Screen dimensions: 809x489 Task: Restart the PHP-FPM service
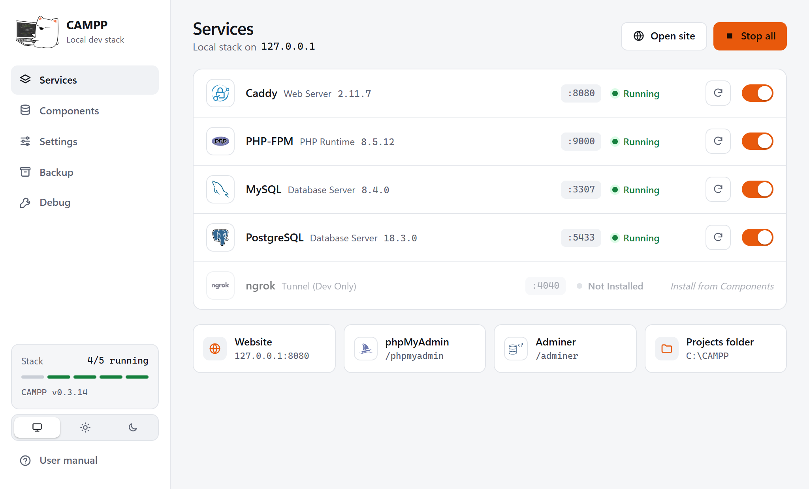[718, 141]
